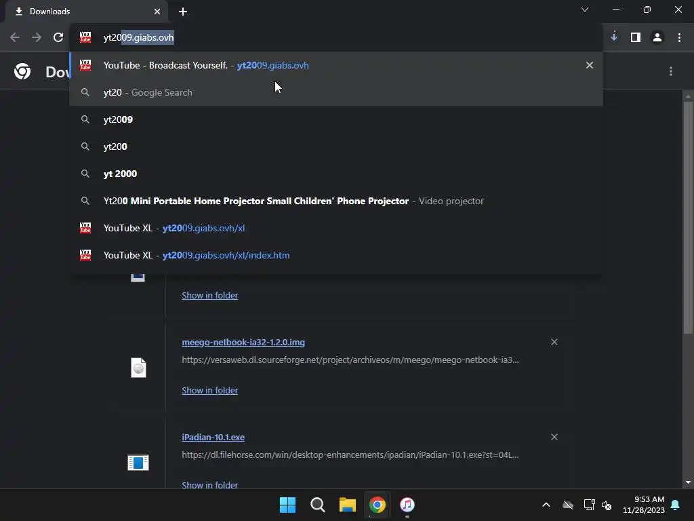694x521 pixels.
Task: Click the network display tray icon
Action: 589,505
